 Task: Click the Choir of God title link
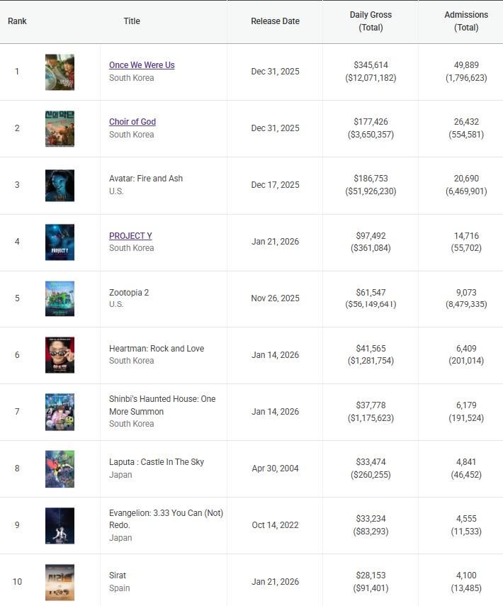pos(132,122)
